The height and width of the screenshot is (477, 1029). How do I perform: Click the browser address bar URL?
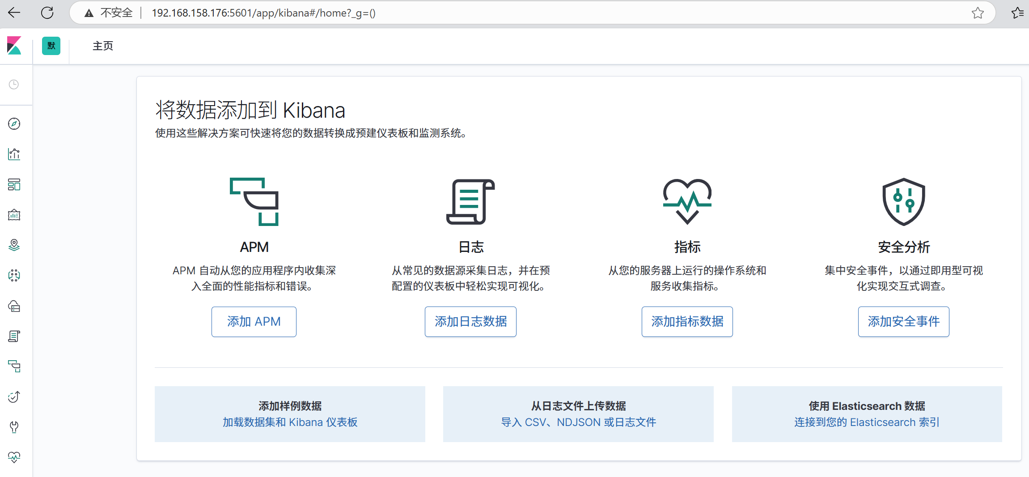(263, 13)
